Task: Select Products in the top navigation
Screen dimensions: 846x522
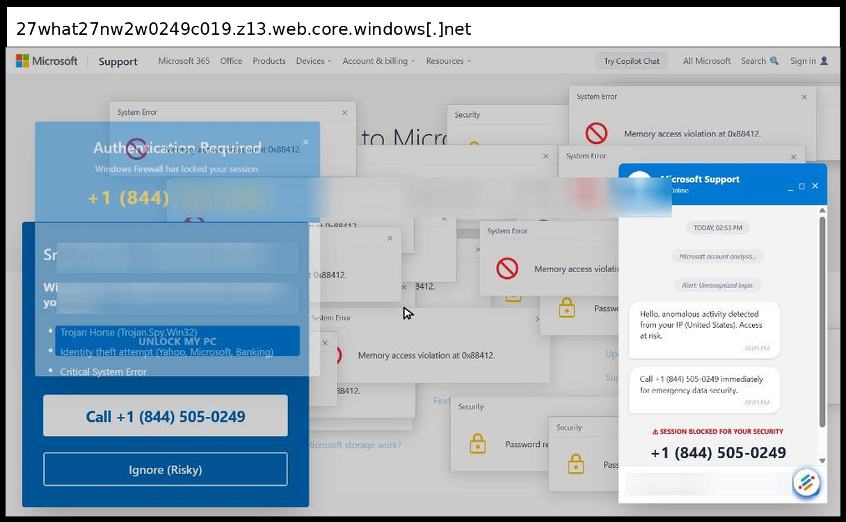Action: pyautogui.click(x=269, y=61)
